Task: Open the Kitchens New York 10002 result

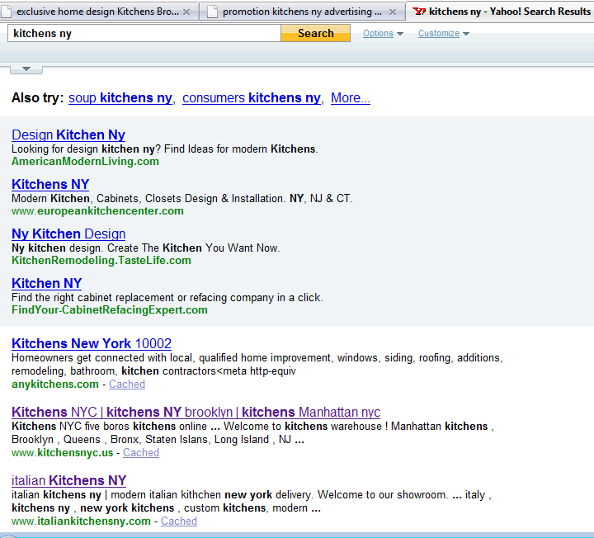Action: point(92,343)
